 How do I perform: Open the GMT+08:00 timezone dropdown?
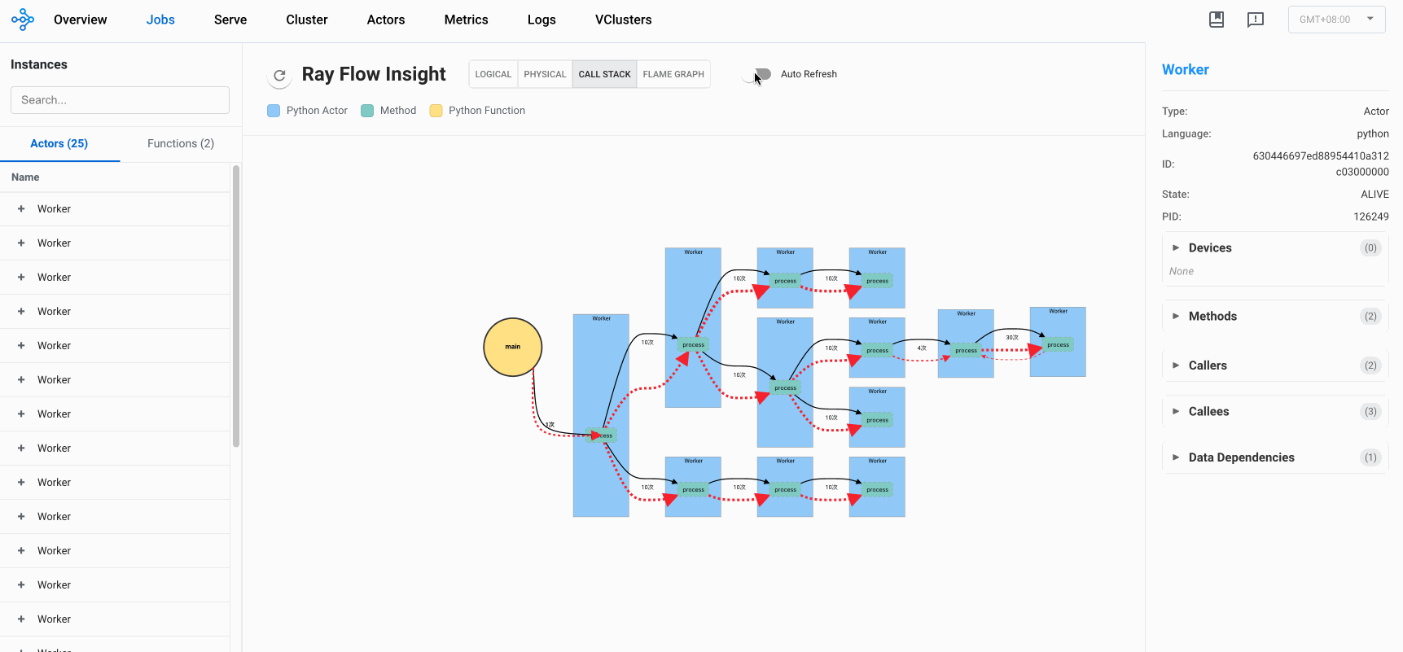tap(1336, 20)
